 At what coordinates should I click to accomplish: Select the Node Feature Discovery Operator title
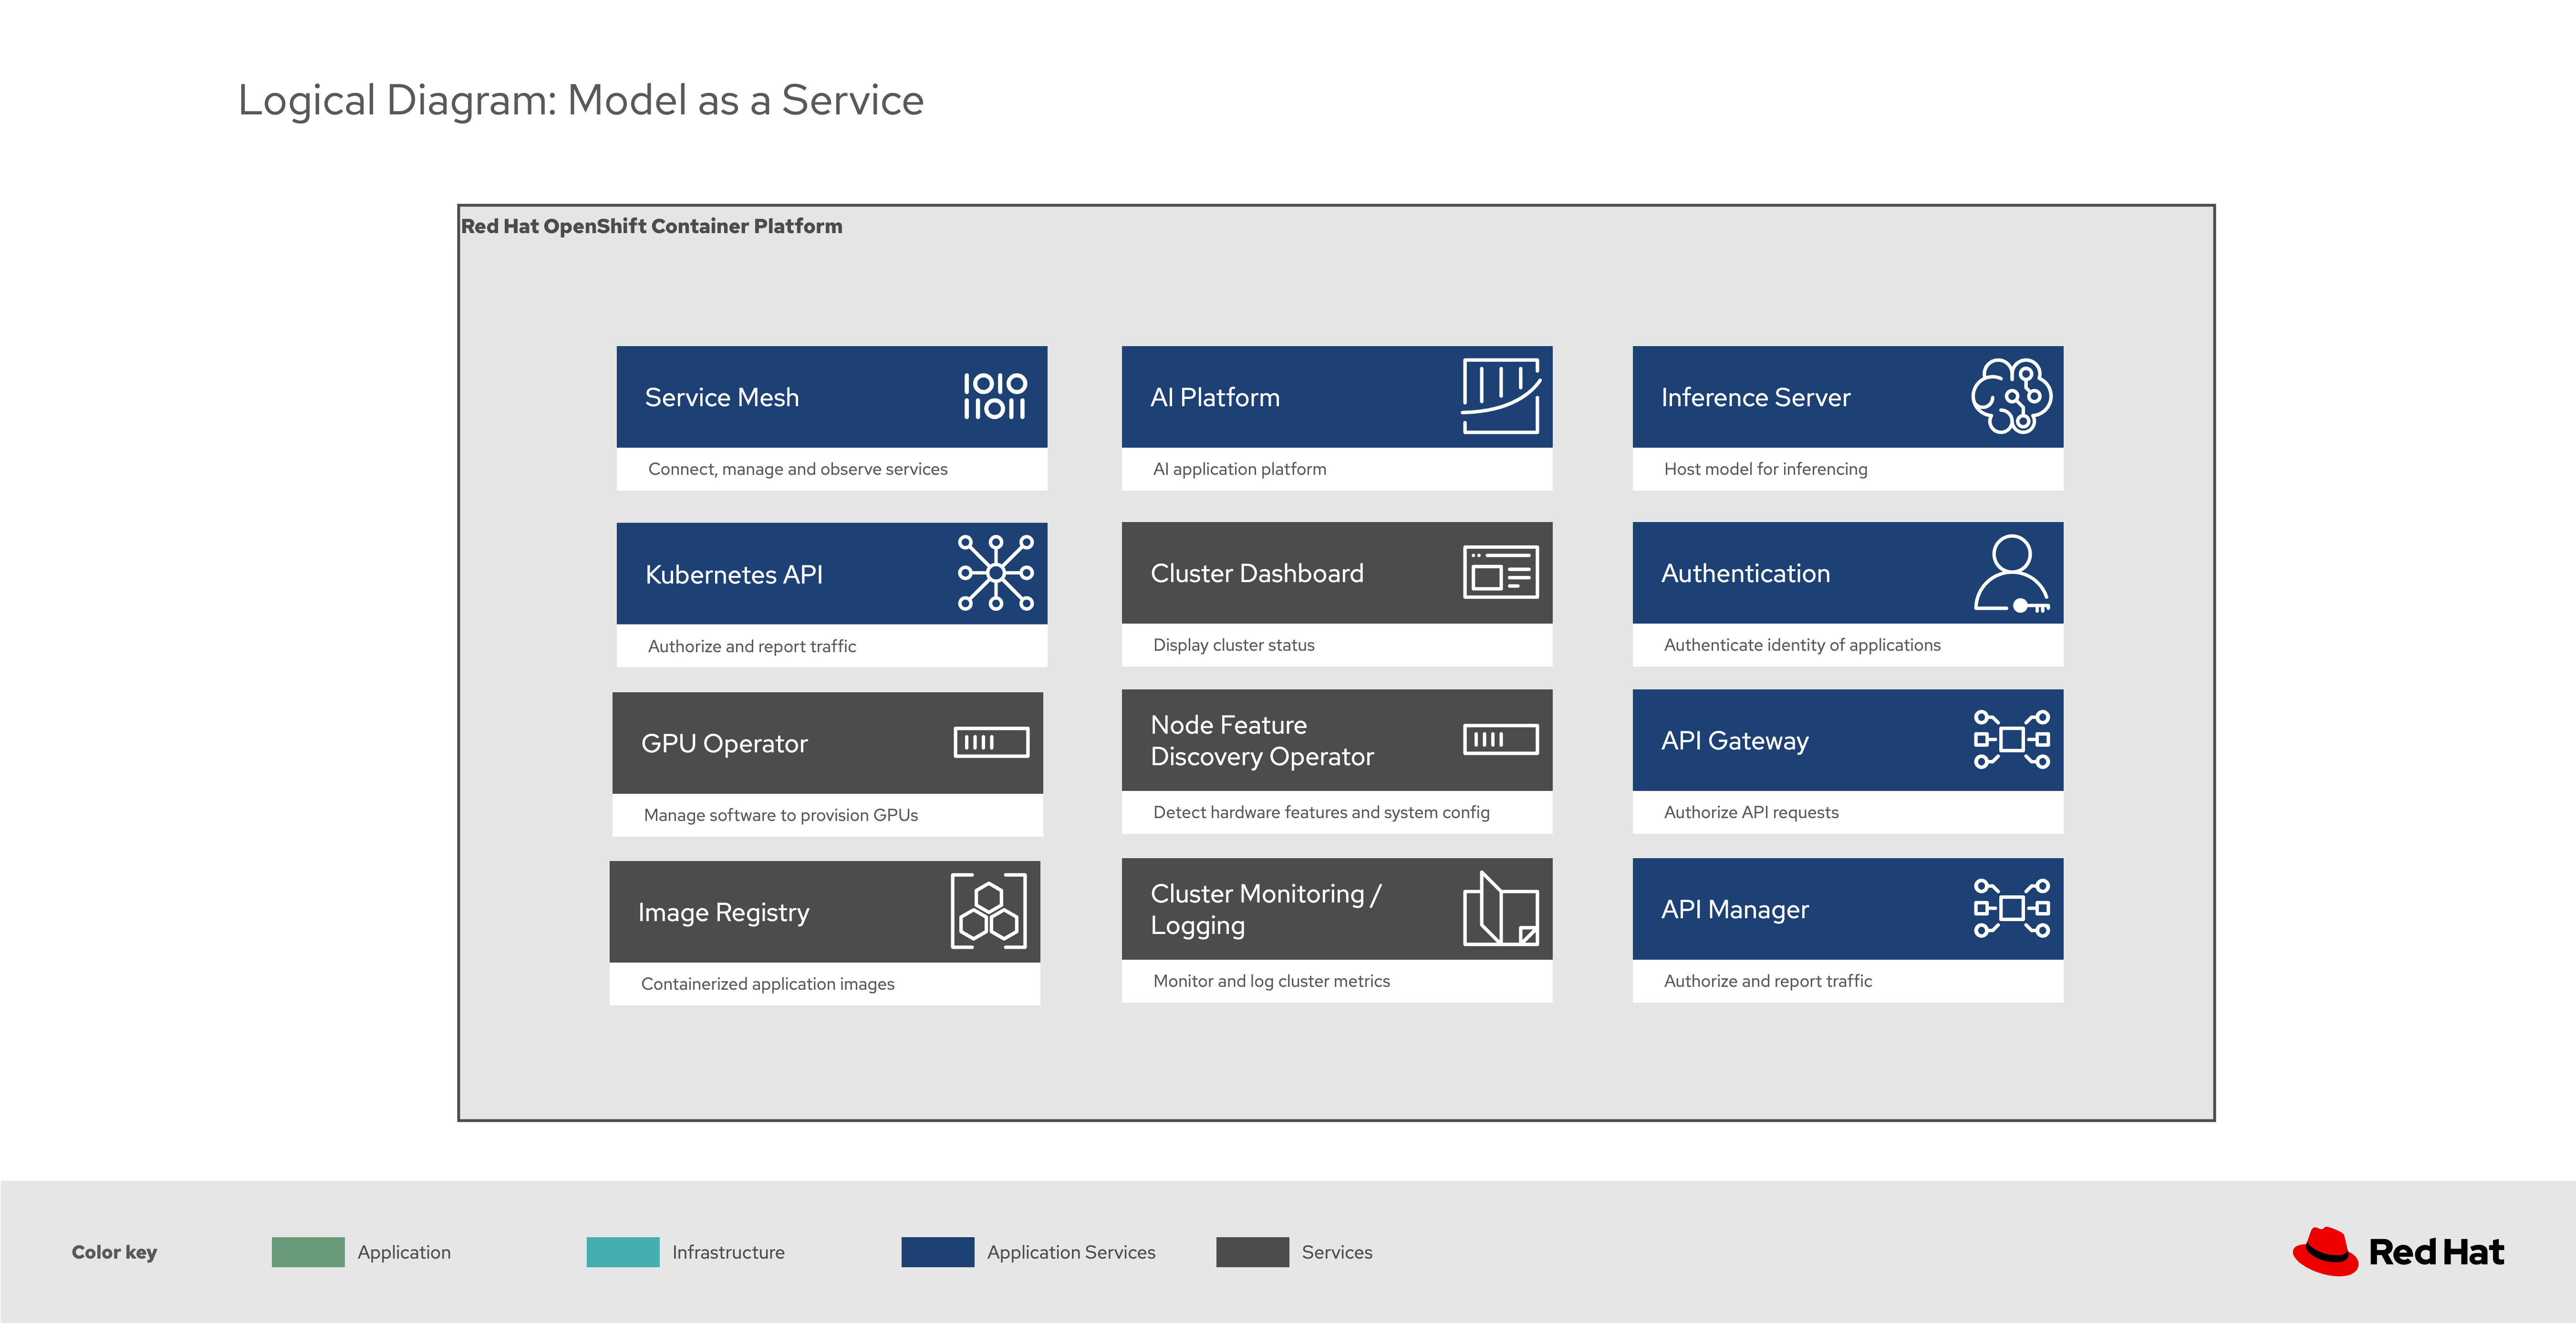click(1262, 740)
